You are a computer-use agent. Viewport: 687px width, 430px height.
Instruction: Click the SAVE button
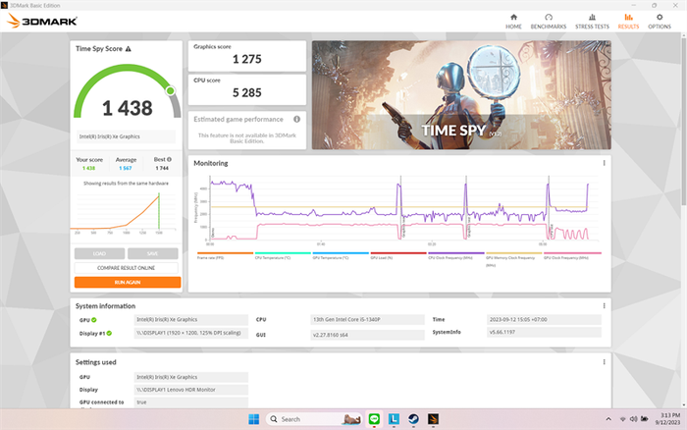click(152, 253)
